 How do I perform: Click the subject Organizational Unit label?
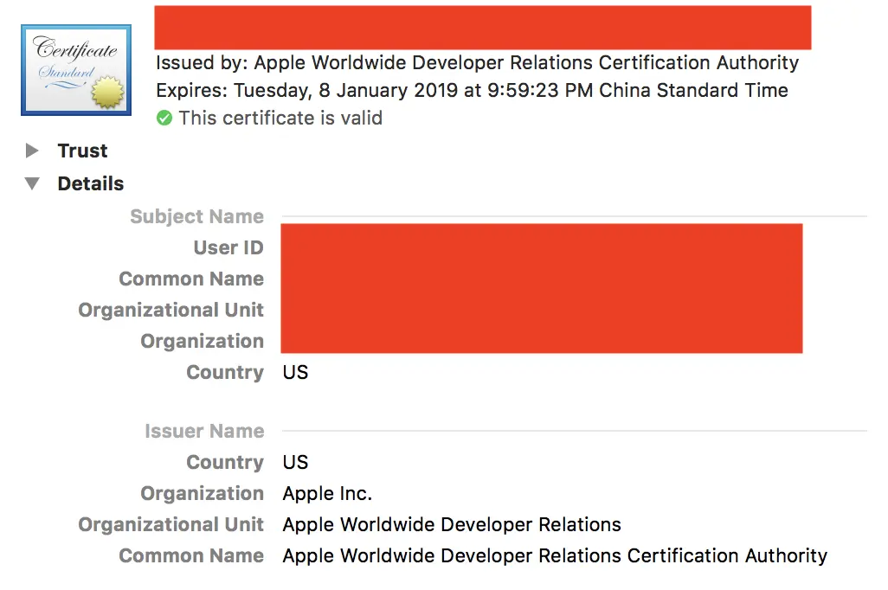click(171, 311)
